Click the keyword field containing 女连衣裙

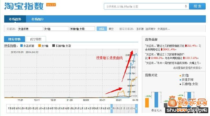coord(31,29)
